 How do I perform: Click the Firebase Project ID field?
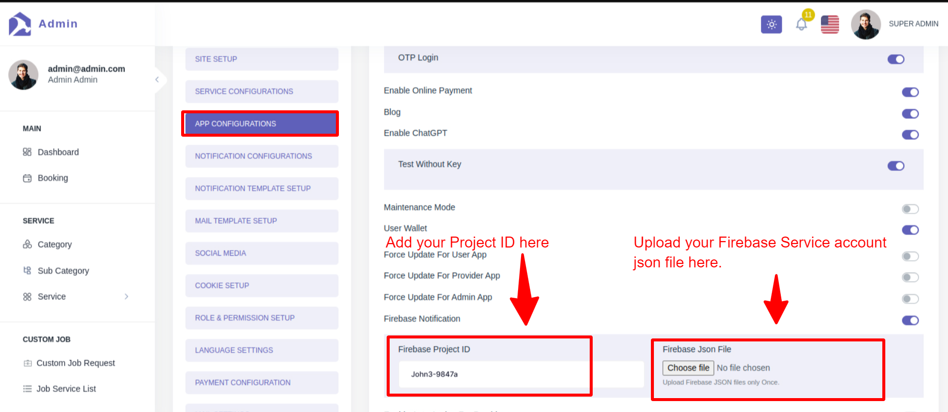(521, 374)
